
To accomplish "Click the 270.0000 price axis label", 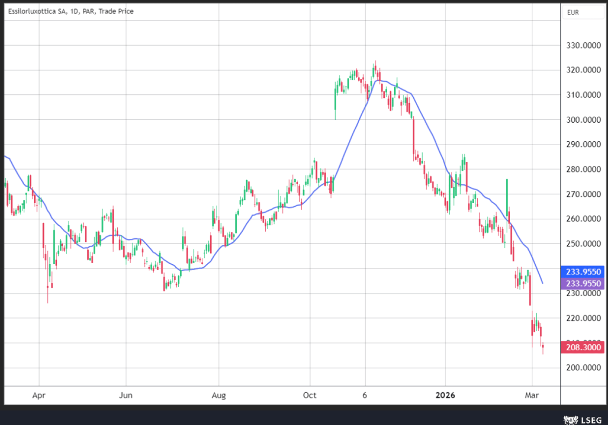I will click(x=583, y=194).
